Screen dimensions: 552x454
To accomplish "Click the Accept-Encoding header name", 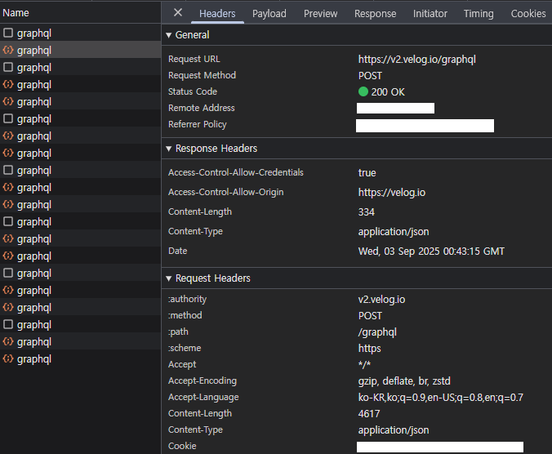I will pos(203,381).
